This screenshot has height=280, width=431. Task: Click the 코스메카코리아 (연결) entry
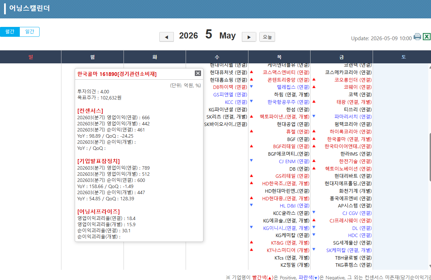(x=348, y=72)
